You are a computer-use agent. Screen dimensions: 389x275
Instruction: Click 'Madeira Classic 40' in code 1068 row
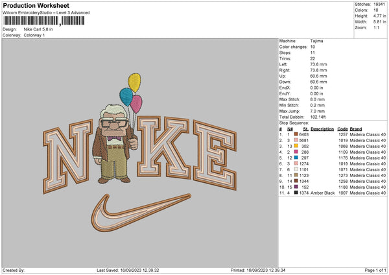tap(368, 146)
